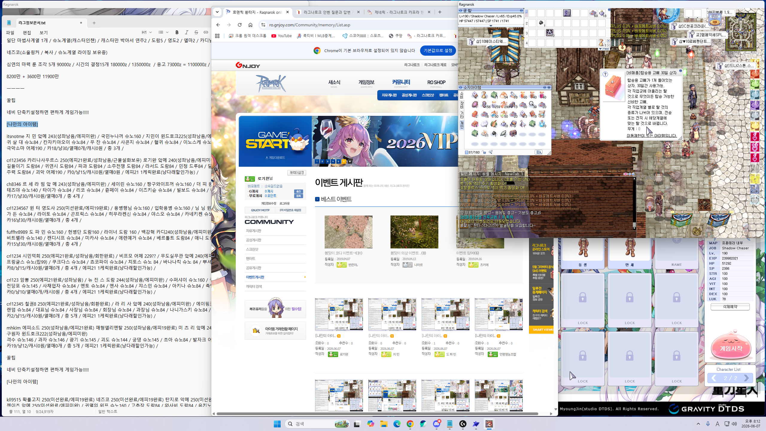Open Chrome tab search dropdown
The height and width of the screenshot is (431, 766).
click(x=217, y=12)
